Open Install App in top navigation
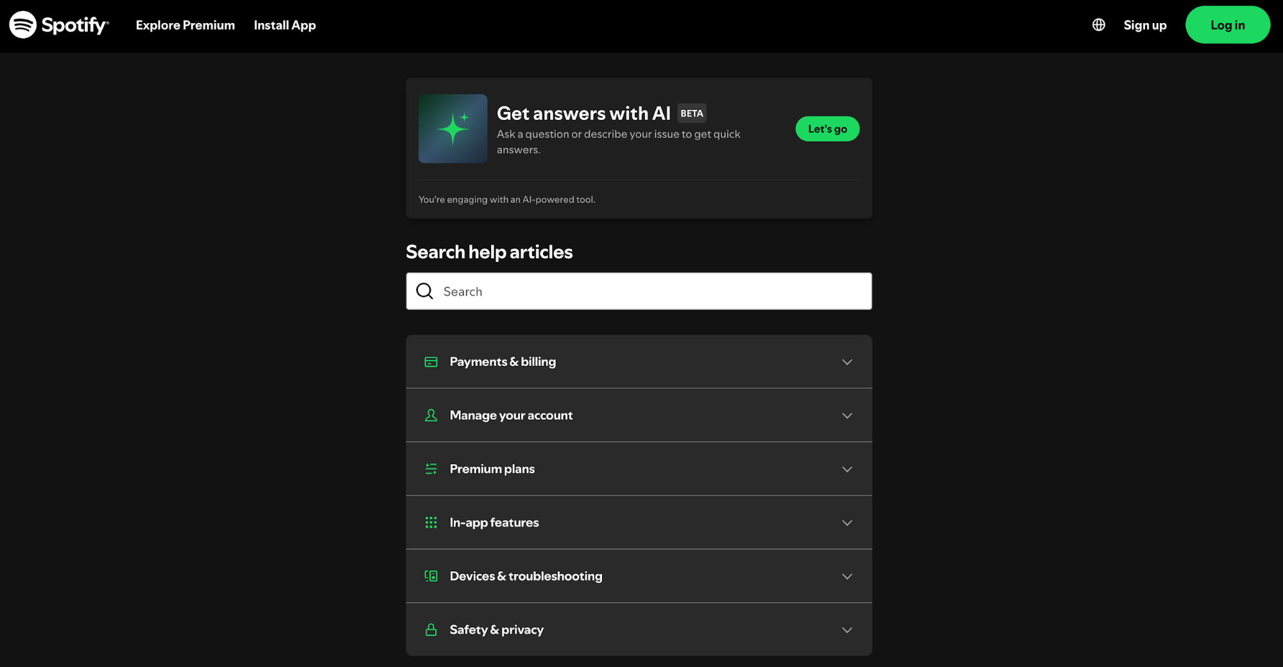 [285, 25]
